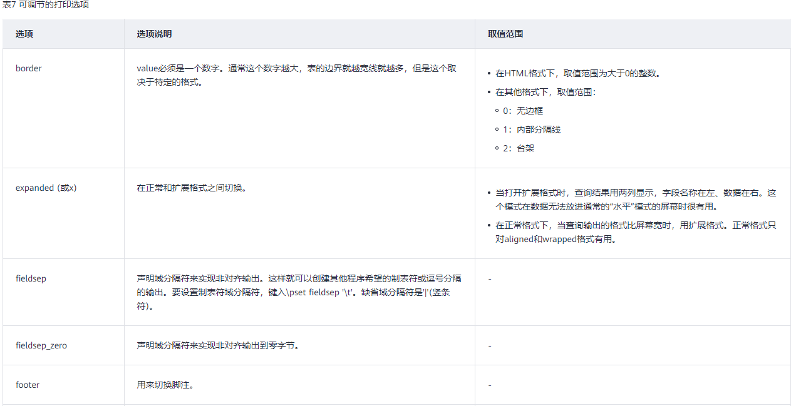This screenshot has width=791, height=406.
Task: Click the dash value in the fieldsep row
Action: (490, 278)
